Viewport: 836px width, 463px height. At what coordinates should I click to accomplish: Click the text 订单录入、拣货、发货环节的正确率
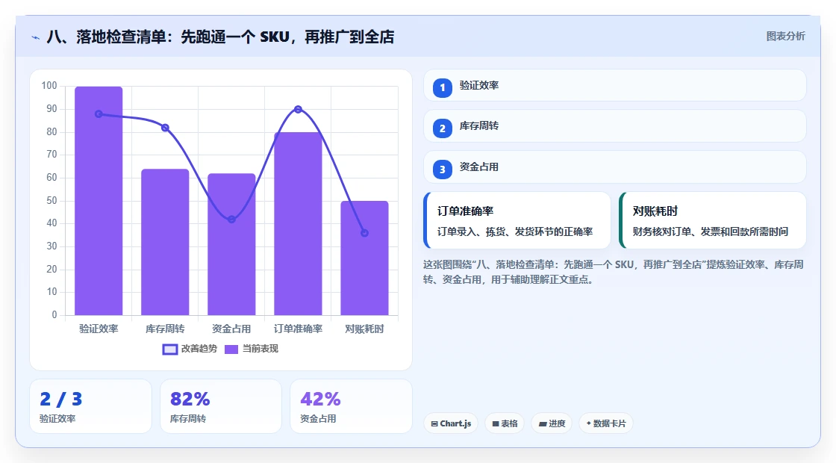click(515, 232)
